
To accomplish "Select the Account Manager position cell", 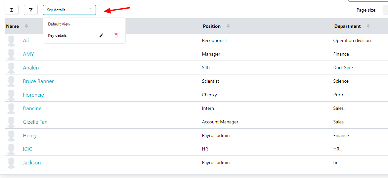I will coord(220,122).
